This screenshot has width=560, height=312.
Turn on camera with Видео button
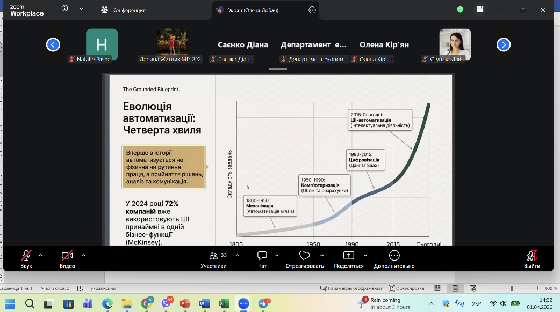[x=67, y=256]
